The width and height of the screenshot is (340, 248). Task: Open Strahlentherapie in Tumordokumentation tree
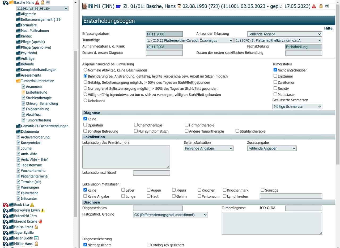pos(39,98)
